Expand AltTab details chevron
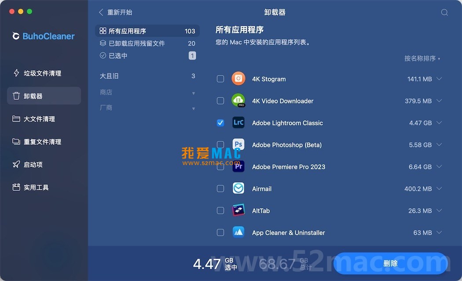 439,210
